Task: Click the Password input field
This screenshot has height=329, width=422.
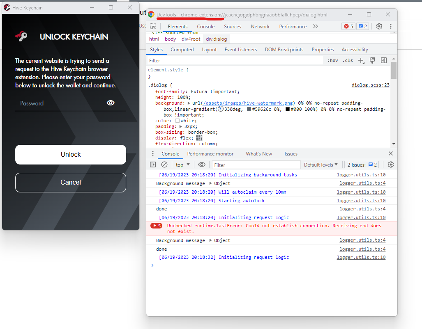Action: (x=71, y=103)
